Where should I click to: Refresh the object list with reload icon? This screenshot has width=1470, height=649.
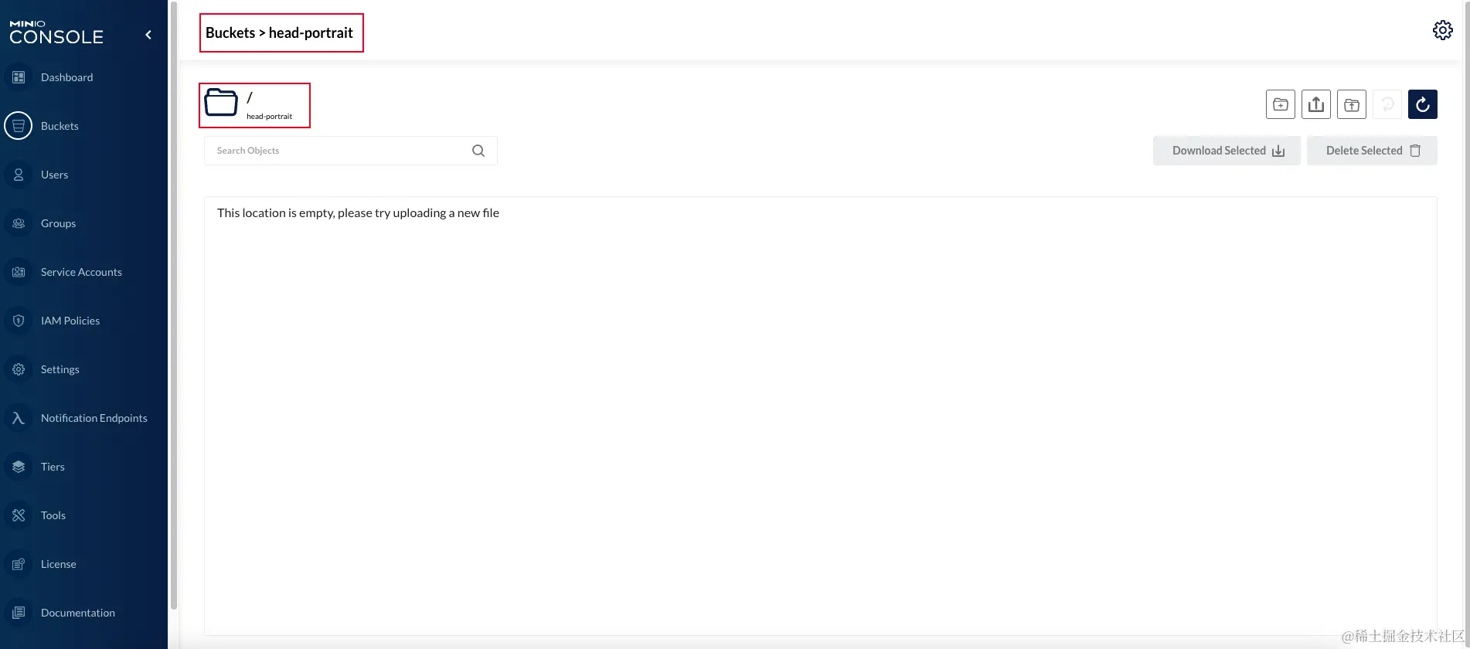click(1423, 104)
